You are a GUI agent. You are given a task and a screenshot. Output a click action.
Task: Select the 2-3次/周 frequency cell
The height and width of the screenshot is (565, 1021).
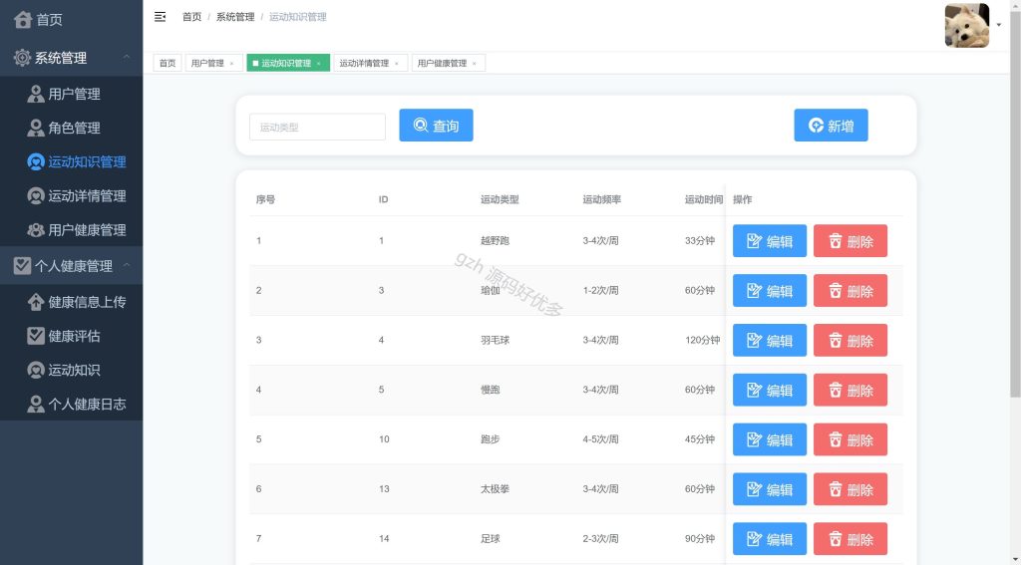pyautogui.click(x=600, y=539)
